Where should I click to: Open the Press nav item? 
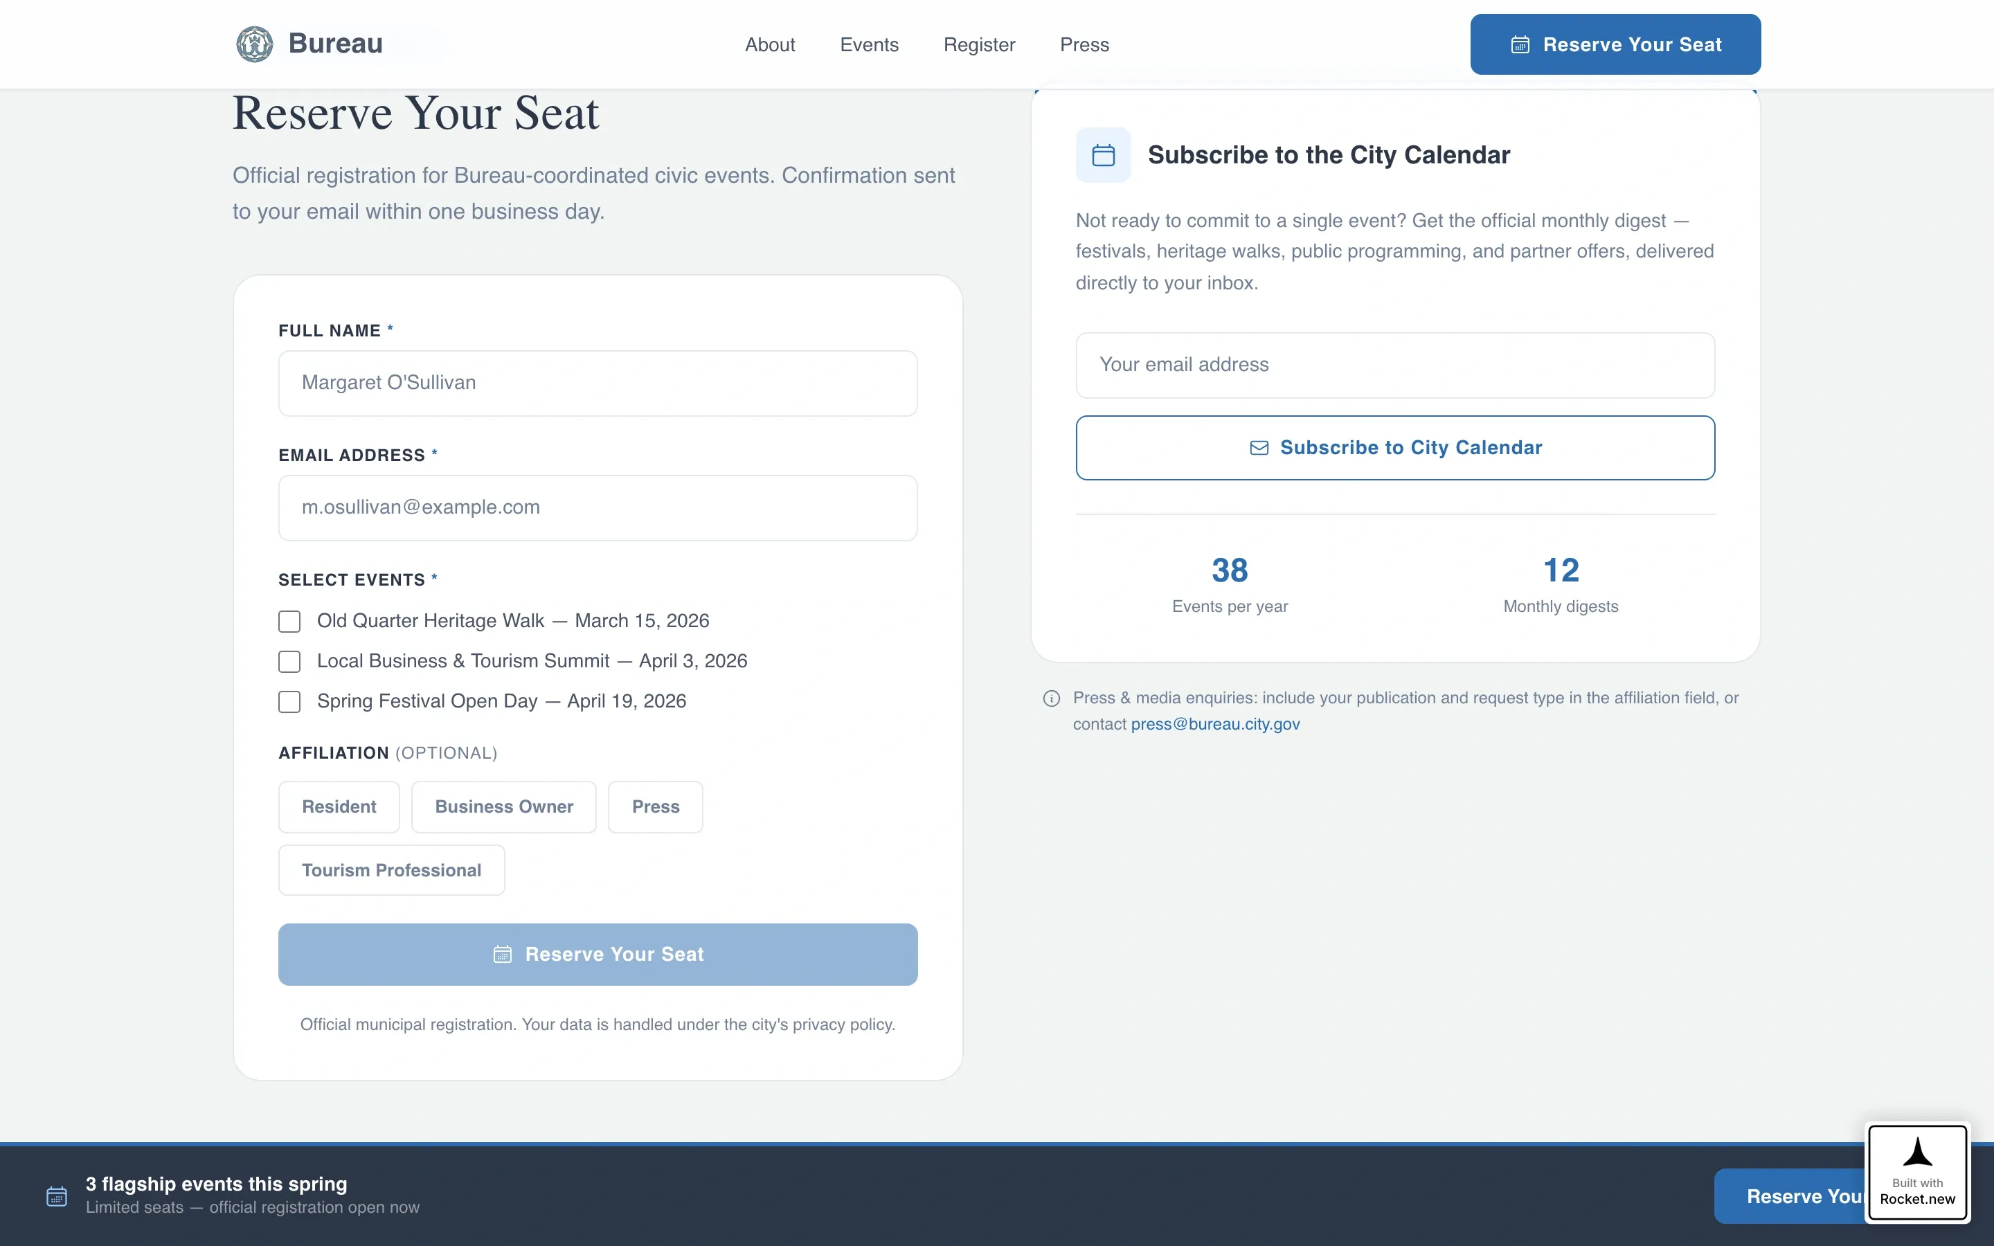[x=1084, y=44]
